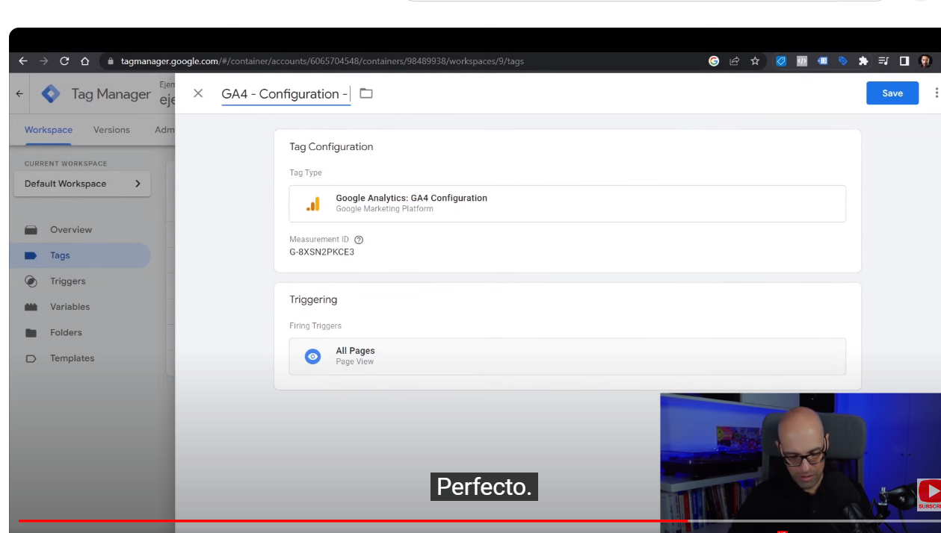Select the All Pages firing trigger row
941x533 pixels.
tap(567, 356)
